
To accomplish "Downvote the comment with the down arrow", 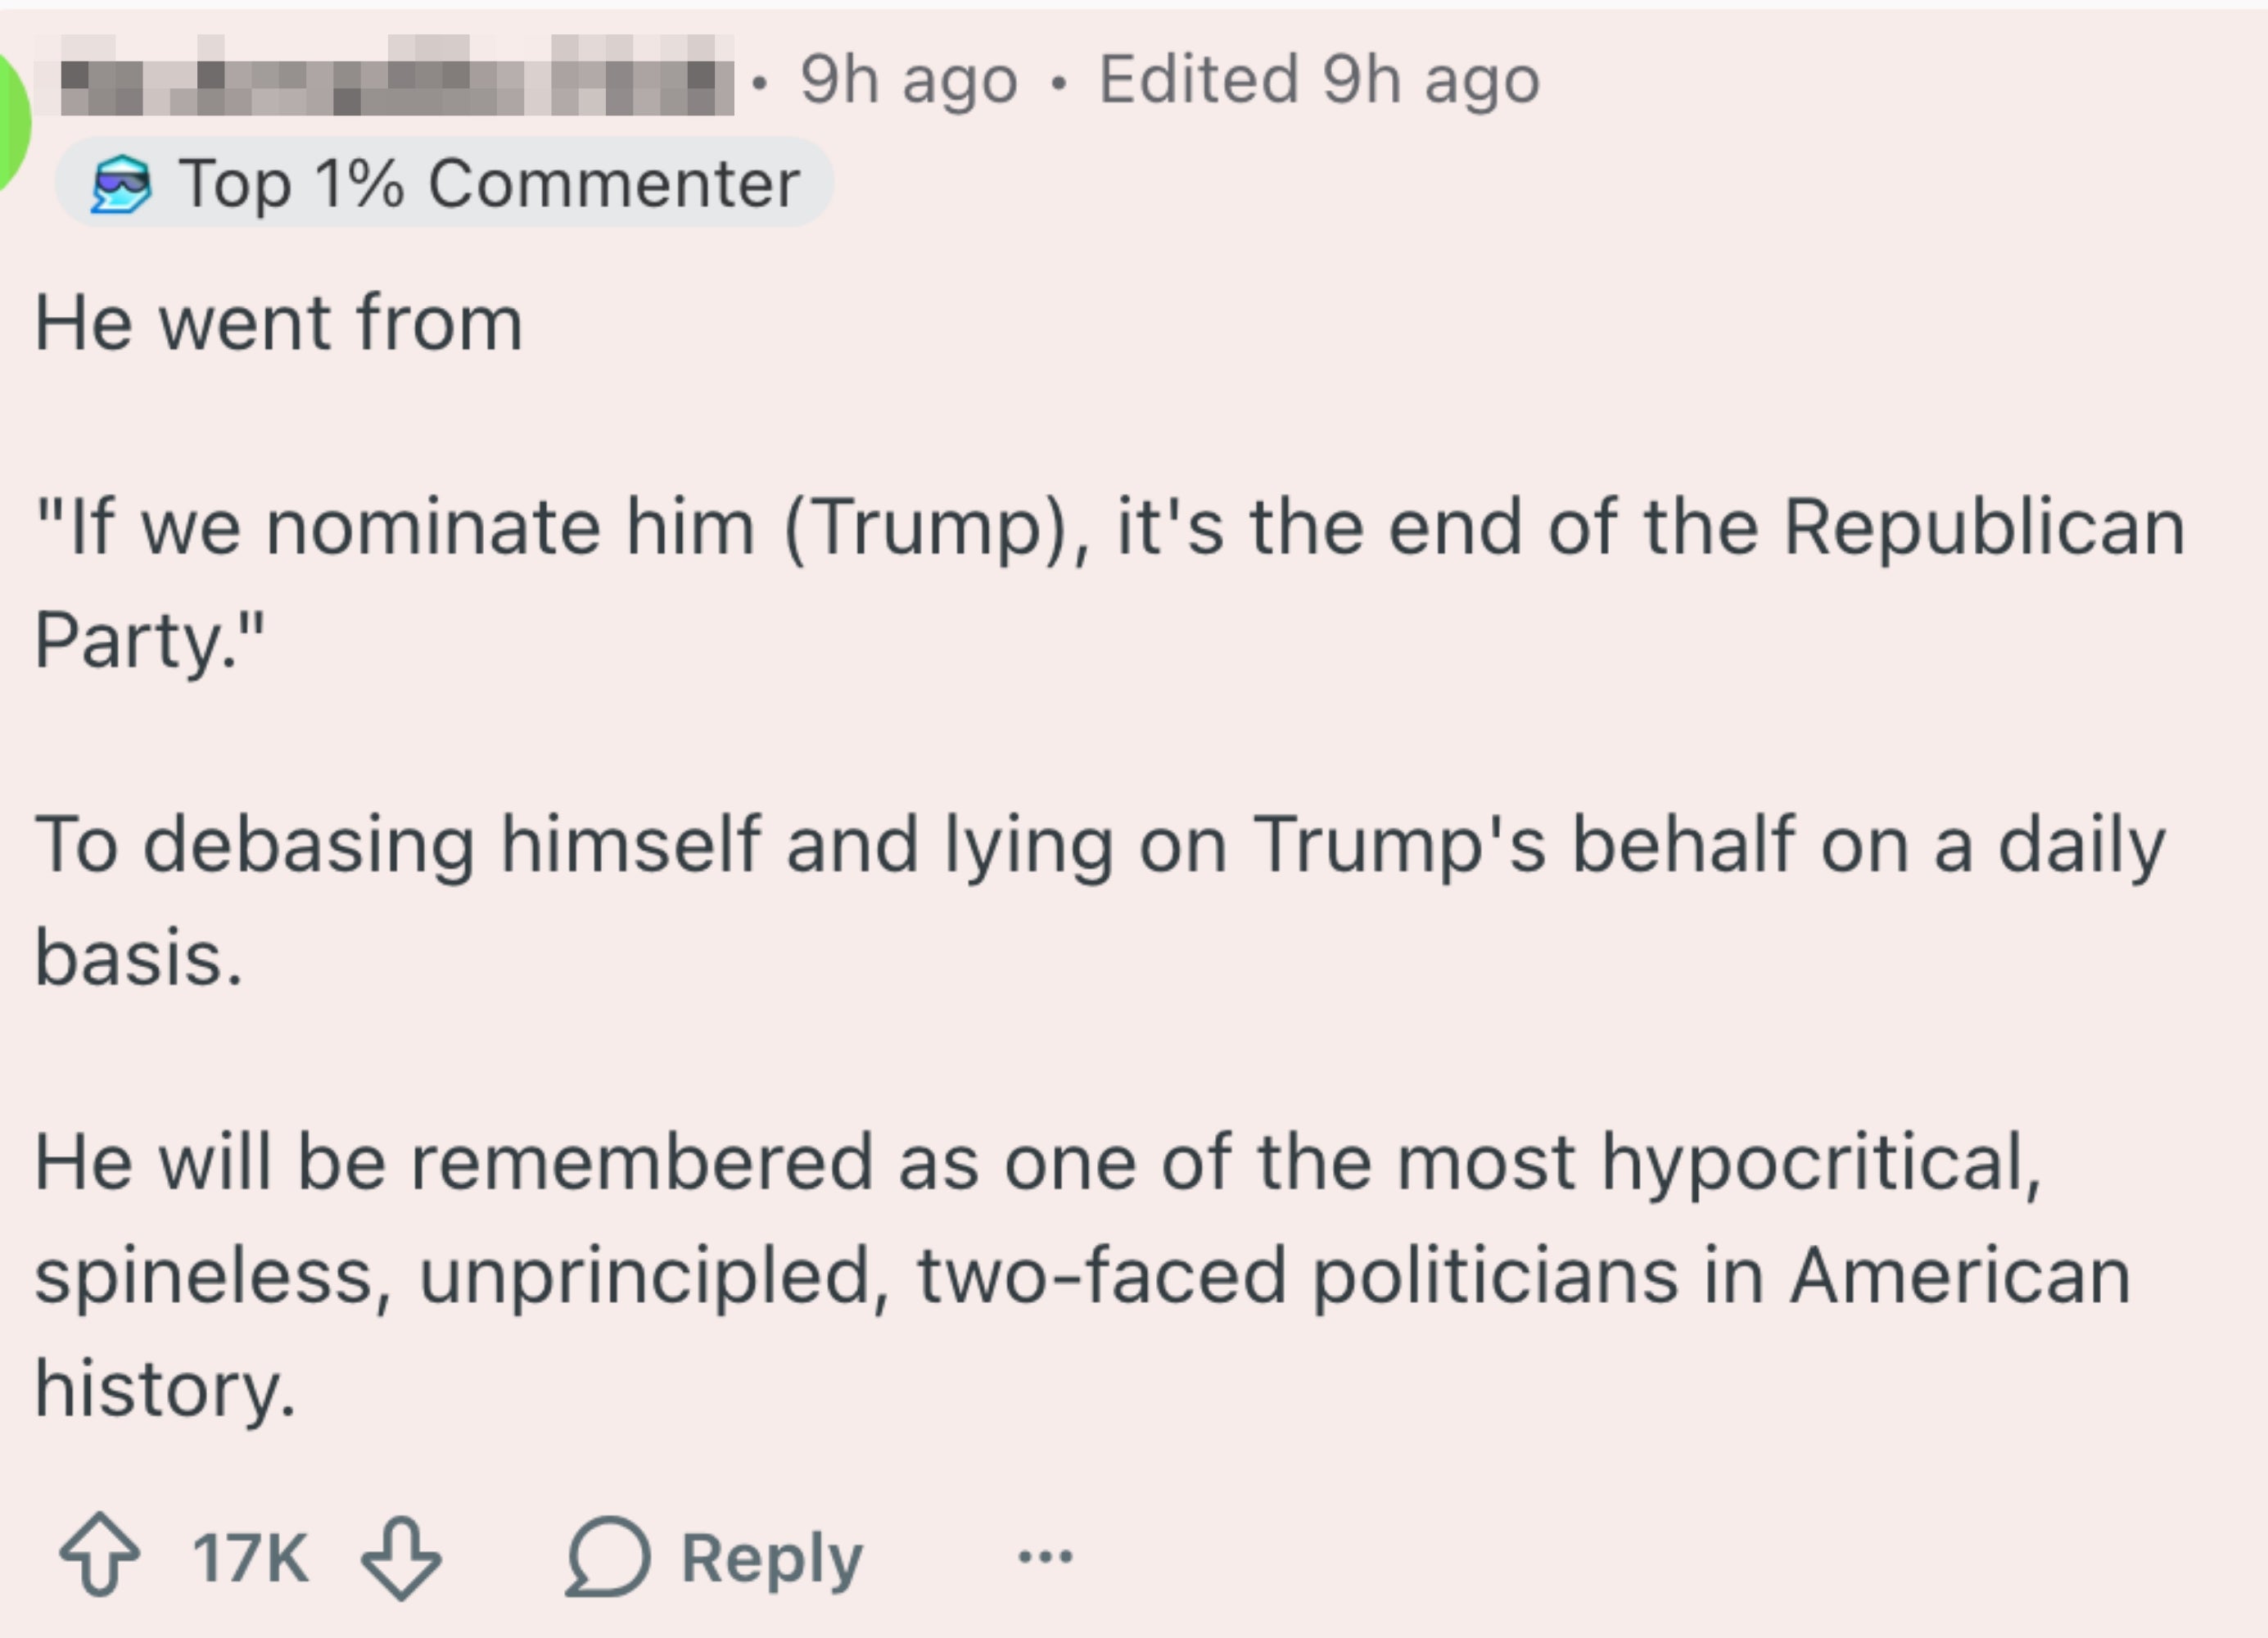I will coord(401,1558).
